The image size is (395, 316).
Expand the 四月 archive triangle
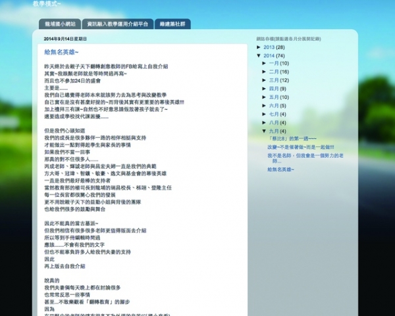pyautogui.click(x=264, y=89)
